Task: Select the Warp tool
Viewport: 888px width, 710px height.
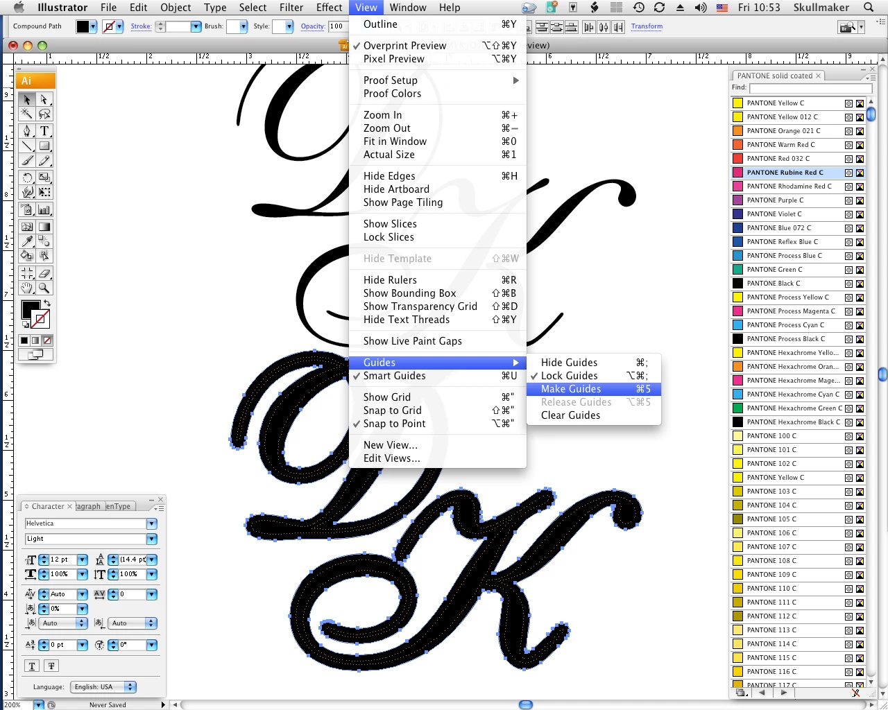Action: (27, 192)
